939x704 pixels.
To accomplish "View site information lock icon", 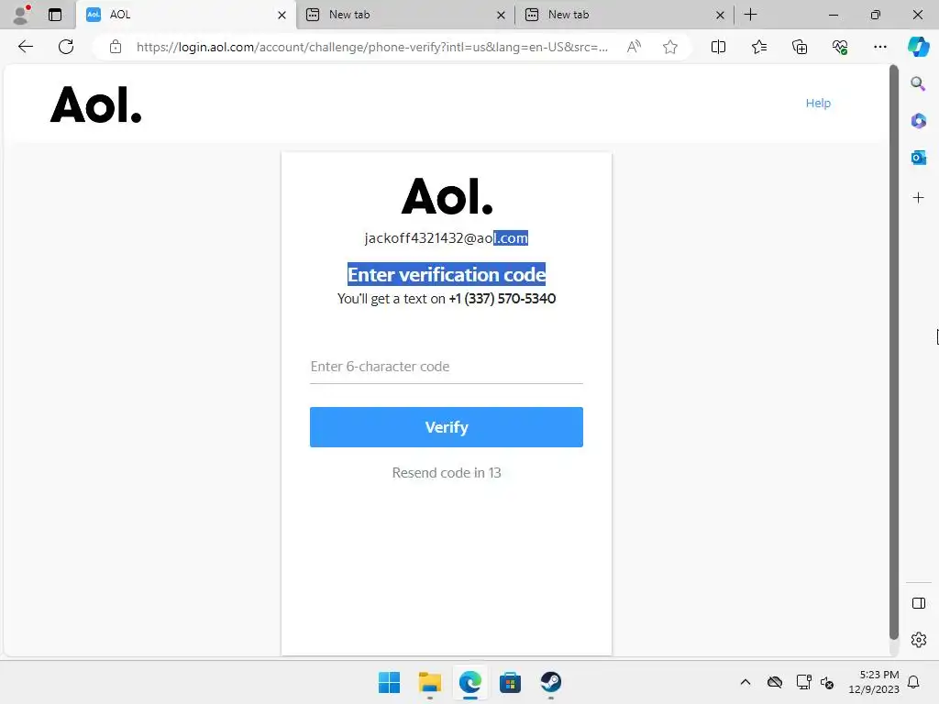I will [x=116, y=47].
